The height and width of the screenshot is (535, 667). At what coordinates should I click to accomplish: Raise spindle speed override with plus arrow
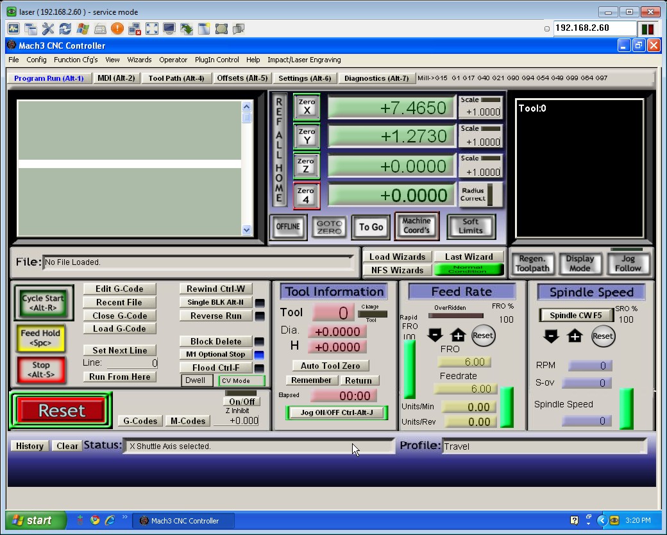(x=575, y=335)
